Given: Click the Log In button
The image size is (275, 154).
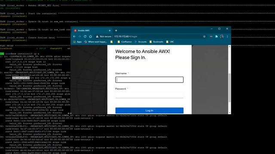Looking at the screenshot, I should (150, 110).
